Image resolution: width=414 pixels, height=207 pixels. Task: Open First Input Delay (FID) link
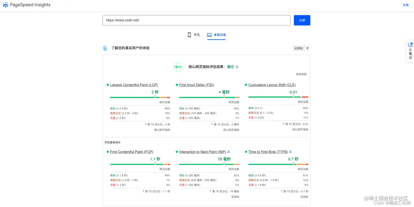(196, 85)
